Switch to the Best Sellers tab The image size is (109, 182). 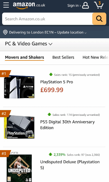[63, 57]
